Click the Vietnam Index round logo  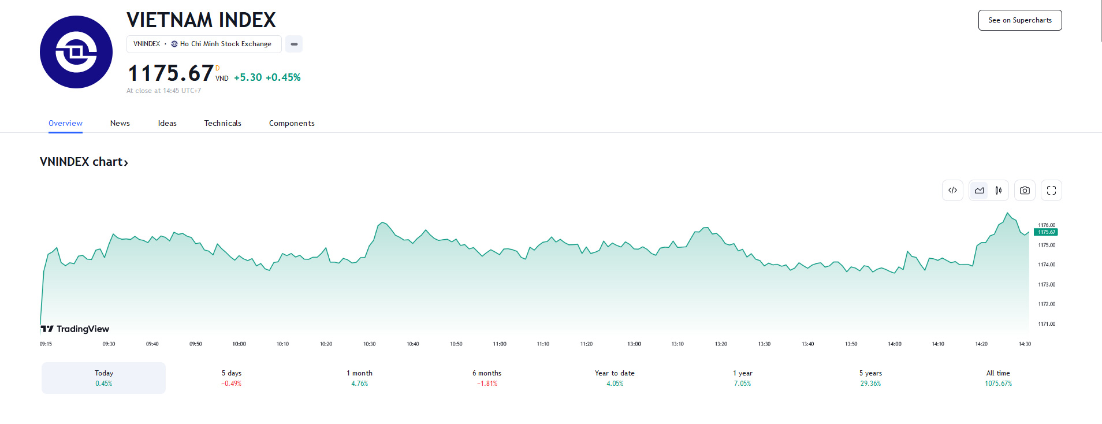76,52
